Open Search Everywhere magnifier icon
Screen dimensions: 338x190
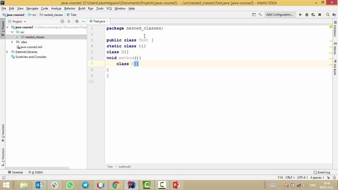point(327,15)
